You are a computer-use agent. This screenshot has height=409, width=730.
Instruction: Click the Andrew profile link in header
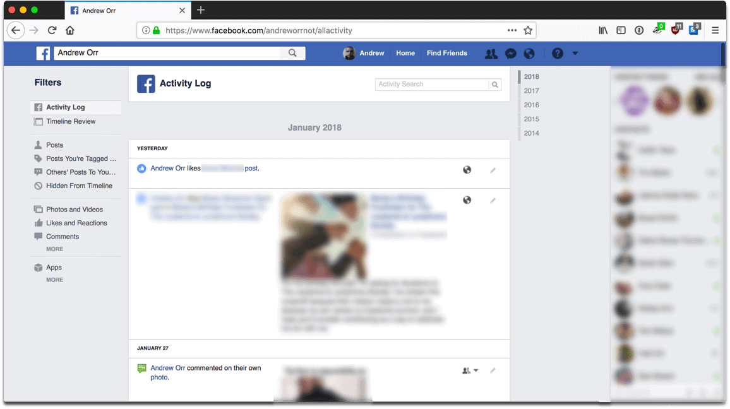371,53
